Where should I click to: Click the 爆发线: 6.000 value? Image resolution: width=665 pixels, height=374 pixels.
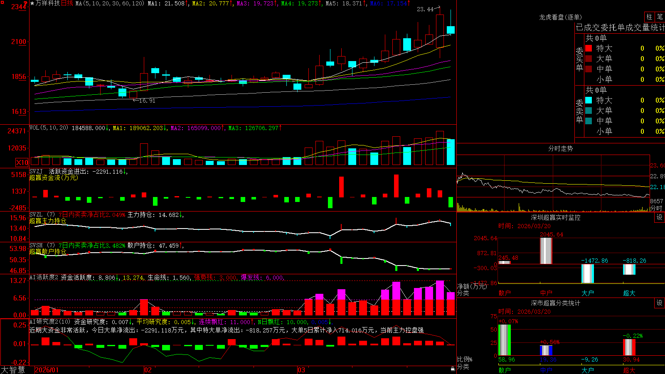262,278
